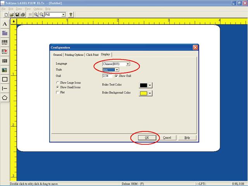Switch to the General tab
The height and width of the screenshot is (186, 248).
point(57,55)
